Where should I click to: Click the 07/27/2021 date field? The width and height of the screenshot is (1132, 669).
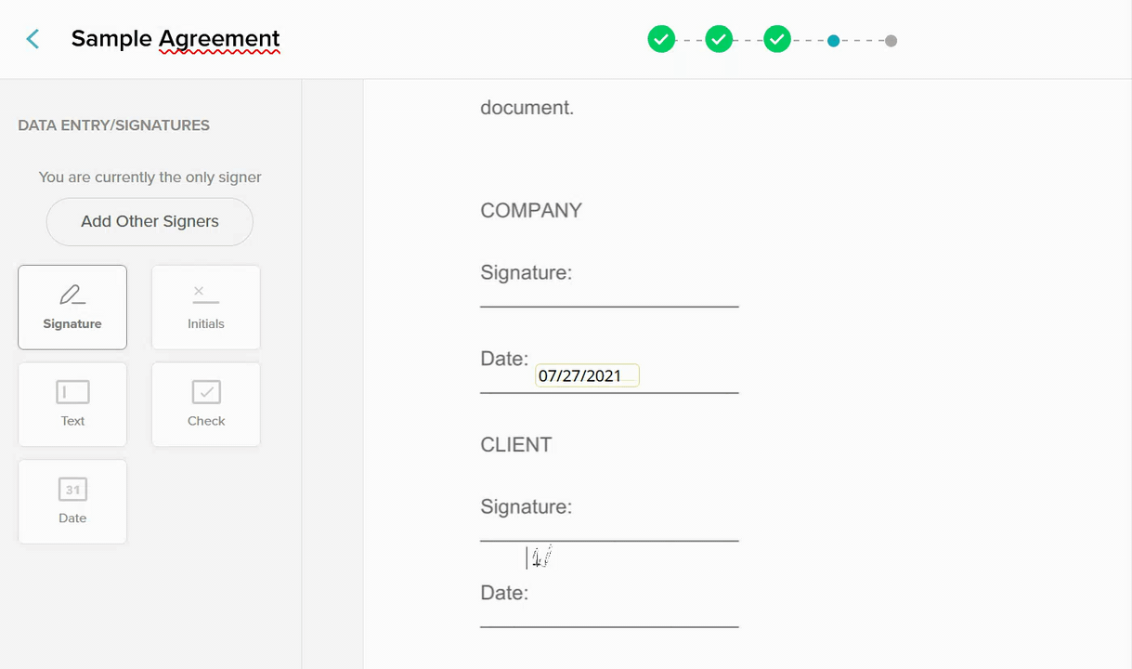tap(587, 374)
